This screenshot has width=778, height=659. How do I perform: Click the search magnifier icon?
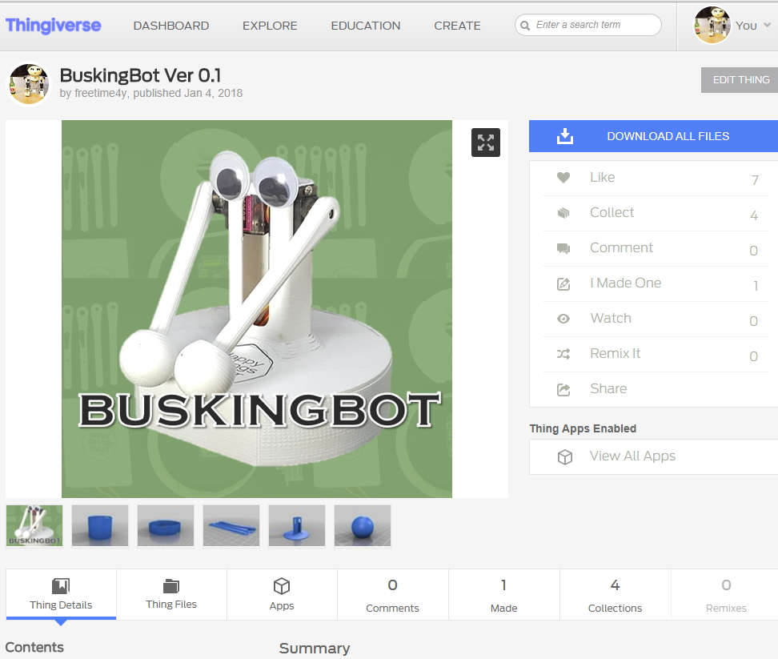point(525,26)
